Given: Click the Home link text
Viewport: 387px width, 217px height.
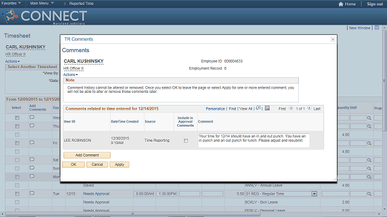Looking at the screenshot, I should click(x=350, y=4).
